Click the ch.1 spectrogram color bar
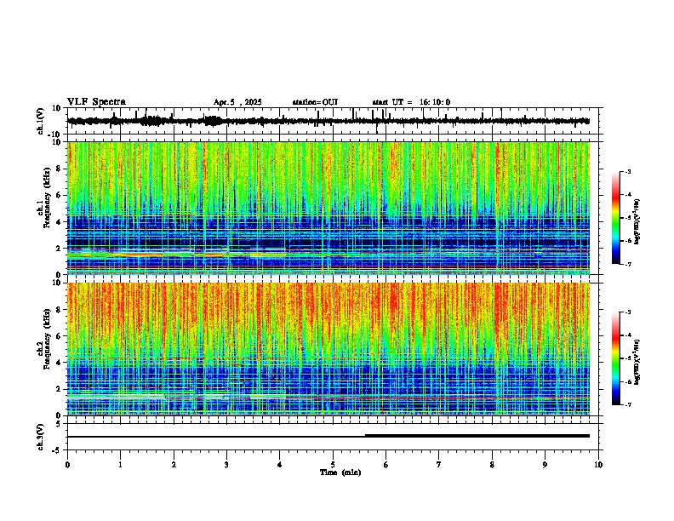 point(616,218)
